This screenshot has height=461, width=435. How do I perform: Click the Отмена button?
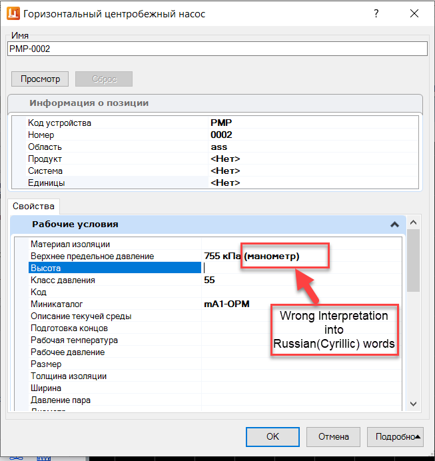333,436
